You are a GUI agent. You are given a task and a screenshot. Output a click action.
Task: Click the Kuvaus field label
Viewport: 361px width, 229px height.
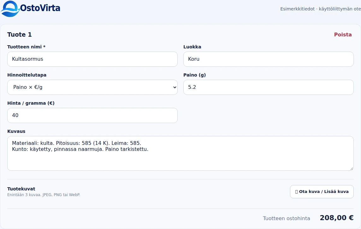click(16, 131)
